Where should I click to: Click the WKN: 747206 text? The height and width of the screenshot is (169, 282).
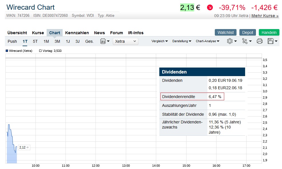18,16
